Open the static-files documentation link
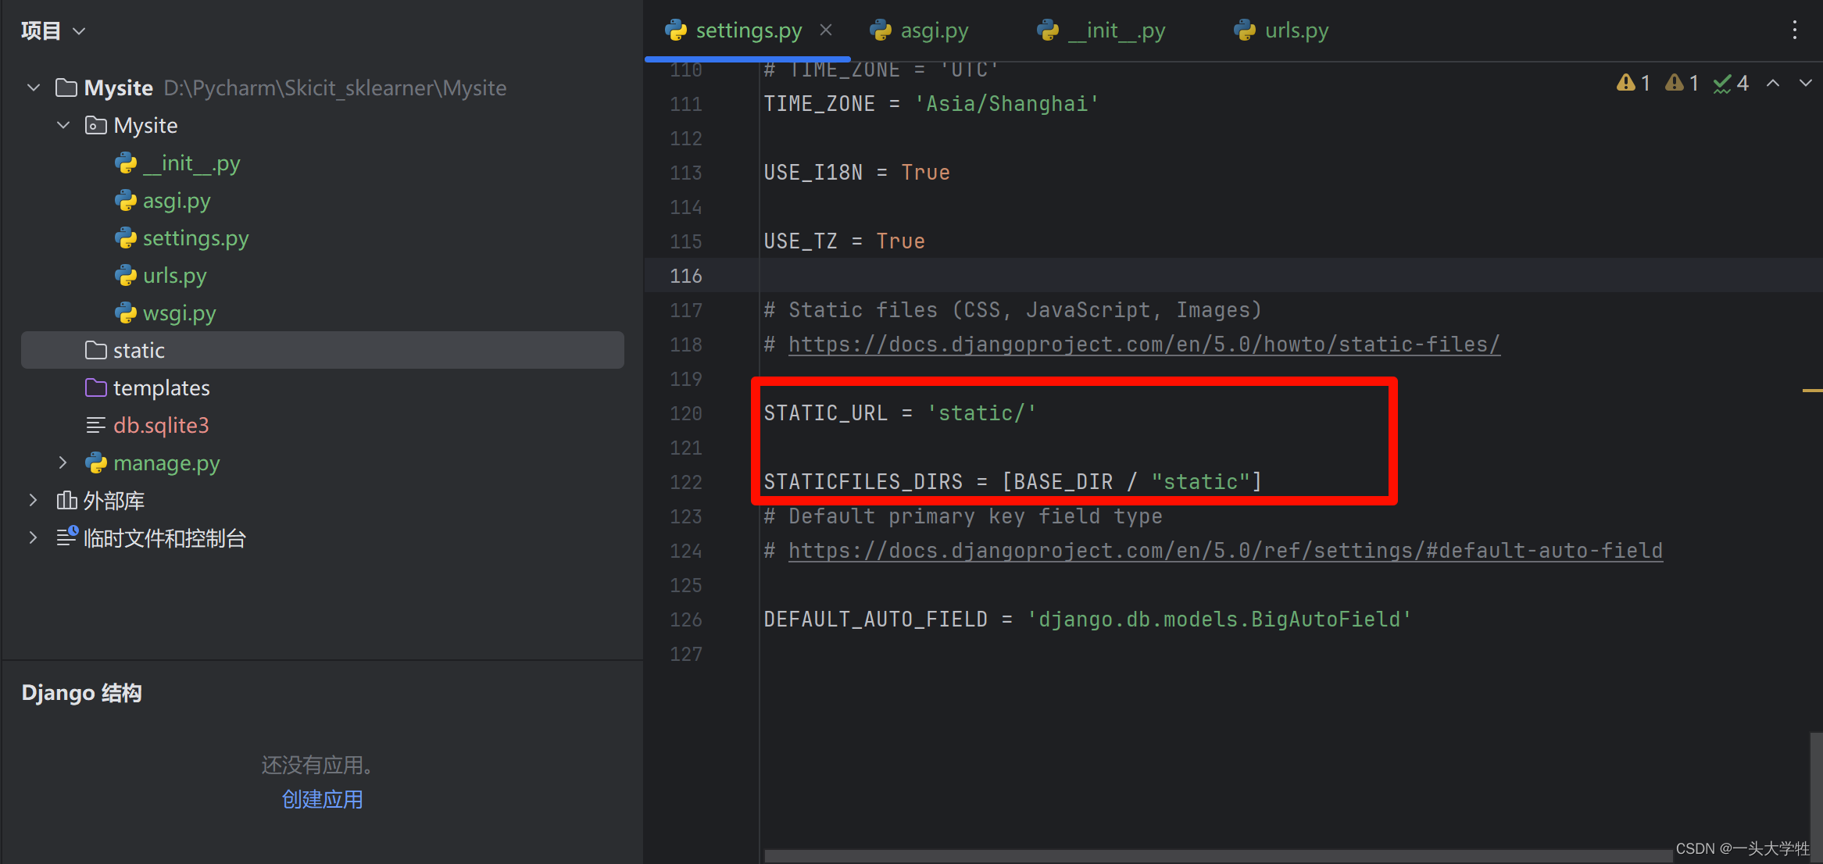The image size is (1823, 864). click(1143, 344)
